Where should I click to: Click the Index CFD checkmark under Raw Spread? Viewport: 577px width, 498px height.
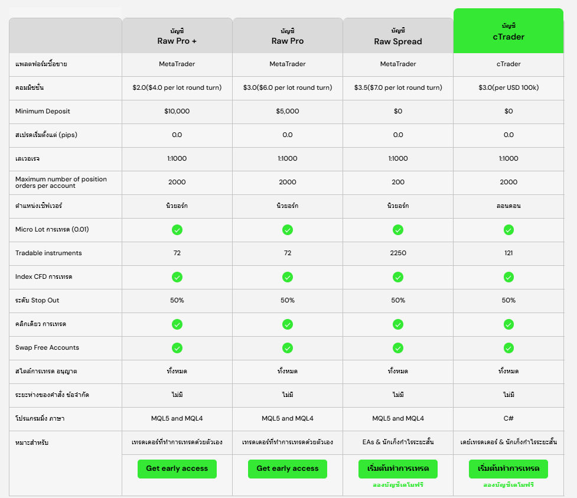398,277
